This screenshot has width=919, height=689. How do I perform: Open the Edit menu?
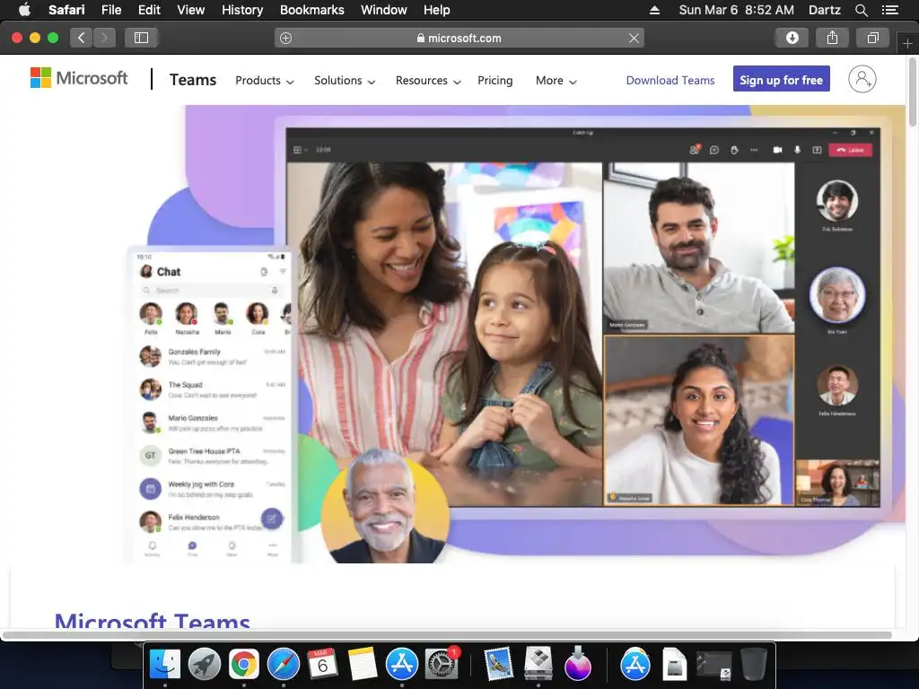pos(149,10)
